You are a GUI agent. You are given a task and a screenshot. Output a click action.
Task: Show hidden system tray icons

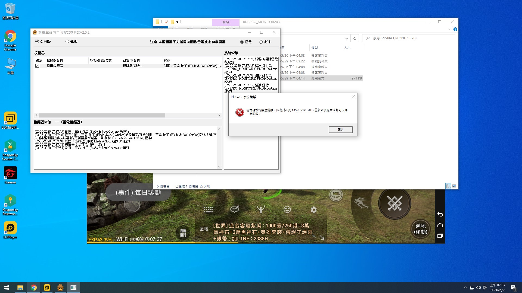pyautogui.click(x=465, y=288)
